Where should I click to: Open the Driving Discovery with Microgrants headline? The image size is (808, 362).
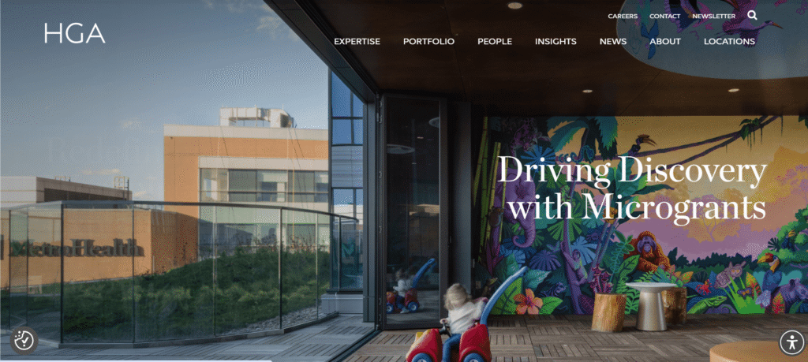632,188
